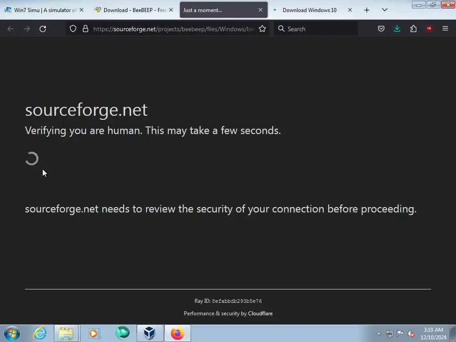
Task: Close the BeeBEEP download tab
Action: [171, 10]
